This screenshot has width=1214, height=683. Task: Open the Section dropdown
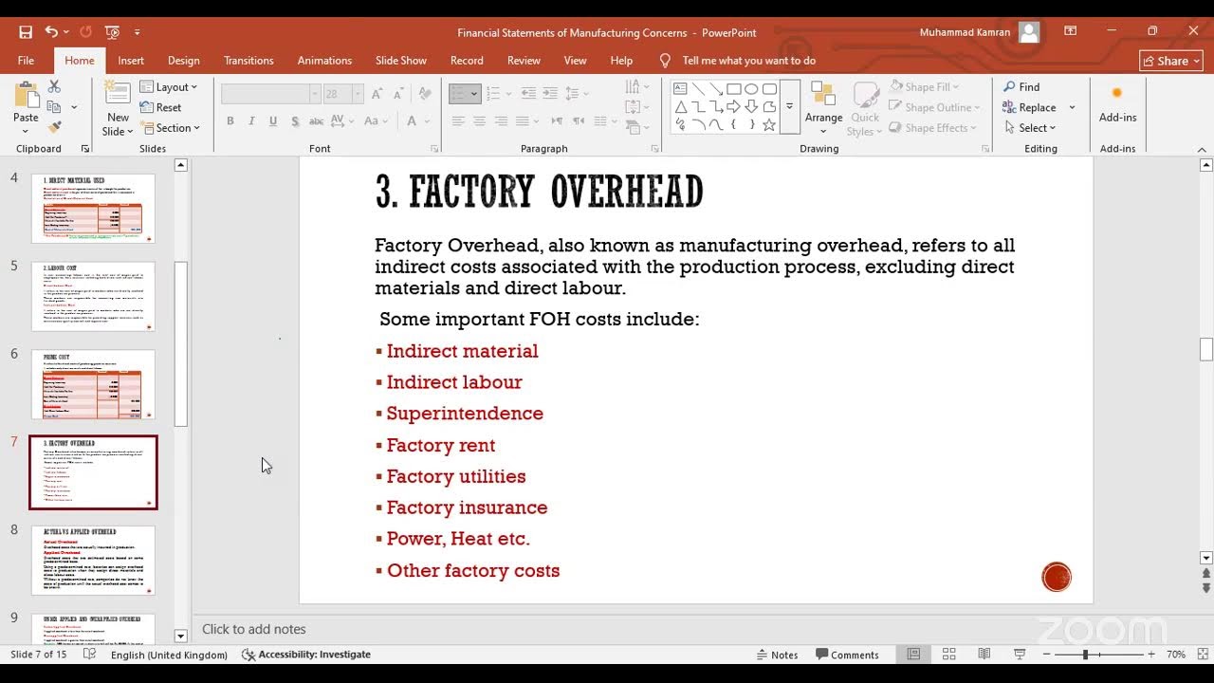[171, 128]
